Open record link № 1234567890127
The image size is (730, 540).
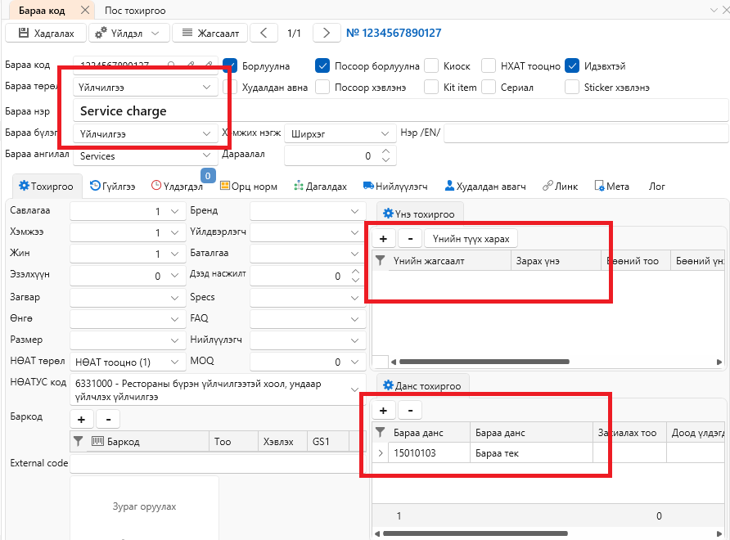click(394, 33)
